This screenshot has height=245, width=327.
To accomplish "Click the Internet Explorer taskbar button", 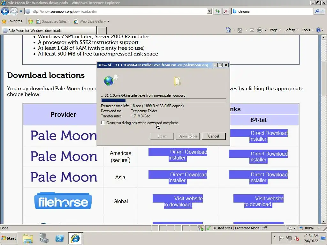I will tap(75, 238).
